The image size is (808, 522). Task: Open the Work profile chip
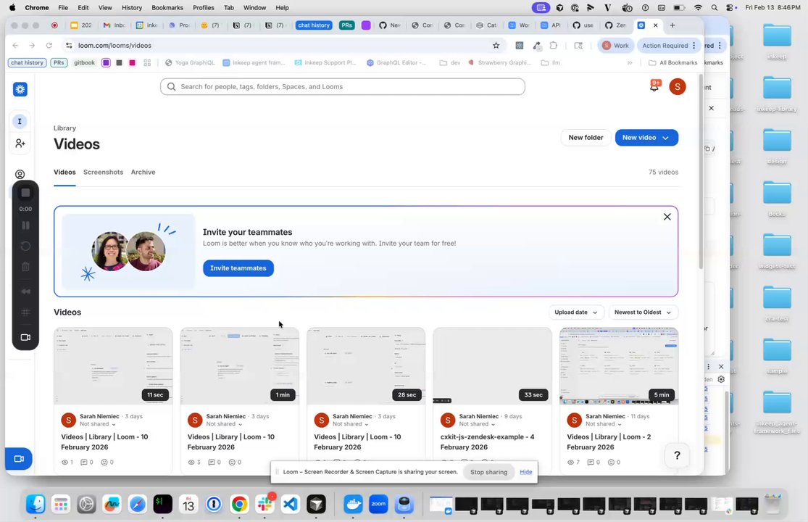(615, 46)
